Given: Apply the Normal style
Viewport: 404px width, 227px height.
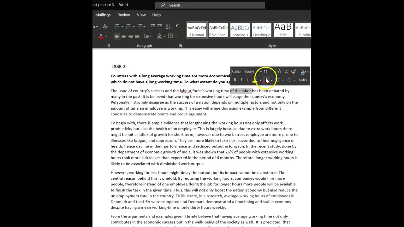Looking at the screenshot, I should click(197, 30).
